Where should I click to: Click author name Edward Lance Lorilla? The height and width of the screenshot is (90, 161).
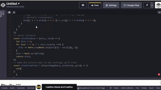[15, 7]
